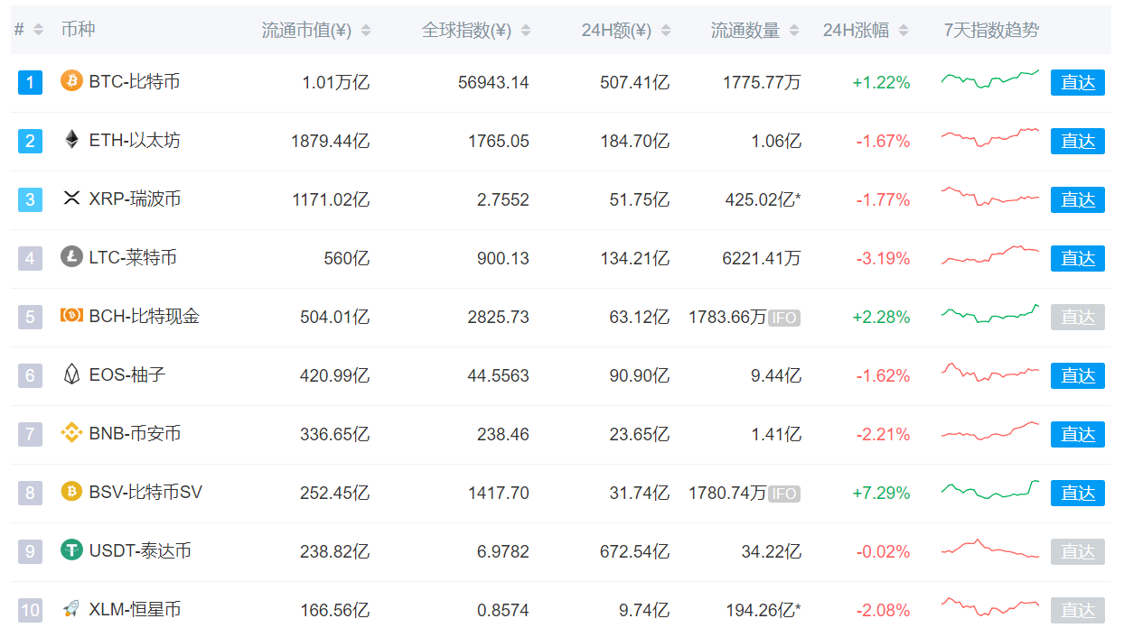Click the Bitcoin coin logo icon
The height and width of the screenshot is (628, 1124).
point(71,81)
